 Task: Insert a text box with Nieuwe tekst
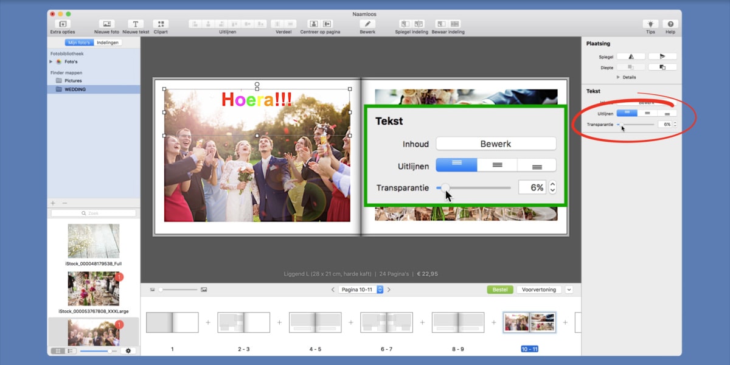(x=136, y=24)
